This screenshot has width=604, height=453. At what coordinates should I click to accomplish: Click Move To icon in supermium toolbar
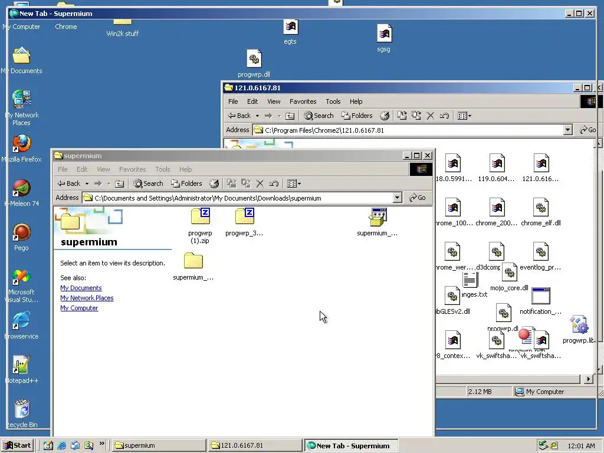point(231,184)
